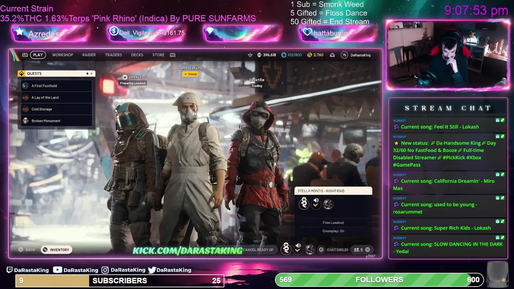Open the DaRastaKing profile name

[360, 55]
